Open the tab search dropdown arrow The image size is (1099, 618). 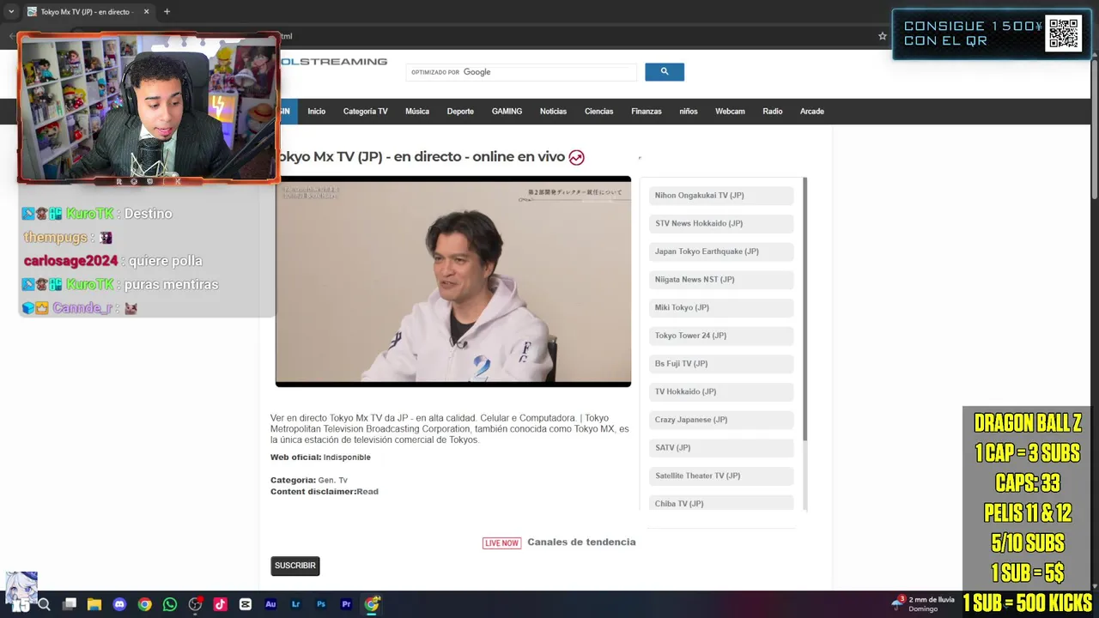tap(10, 11)
